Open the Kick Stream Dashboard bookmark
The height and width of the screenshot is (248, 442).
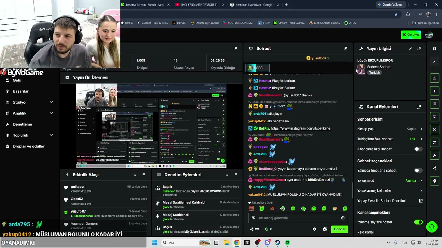coord(289,23)
